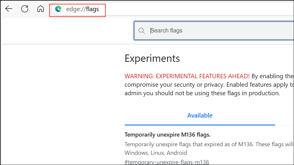Reload the page with the refresh icon
294x165 pixels.
pyautogui.click(x=25, y=9)
